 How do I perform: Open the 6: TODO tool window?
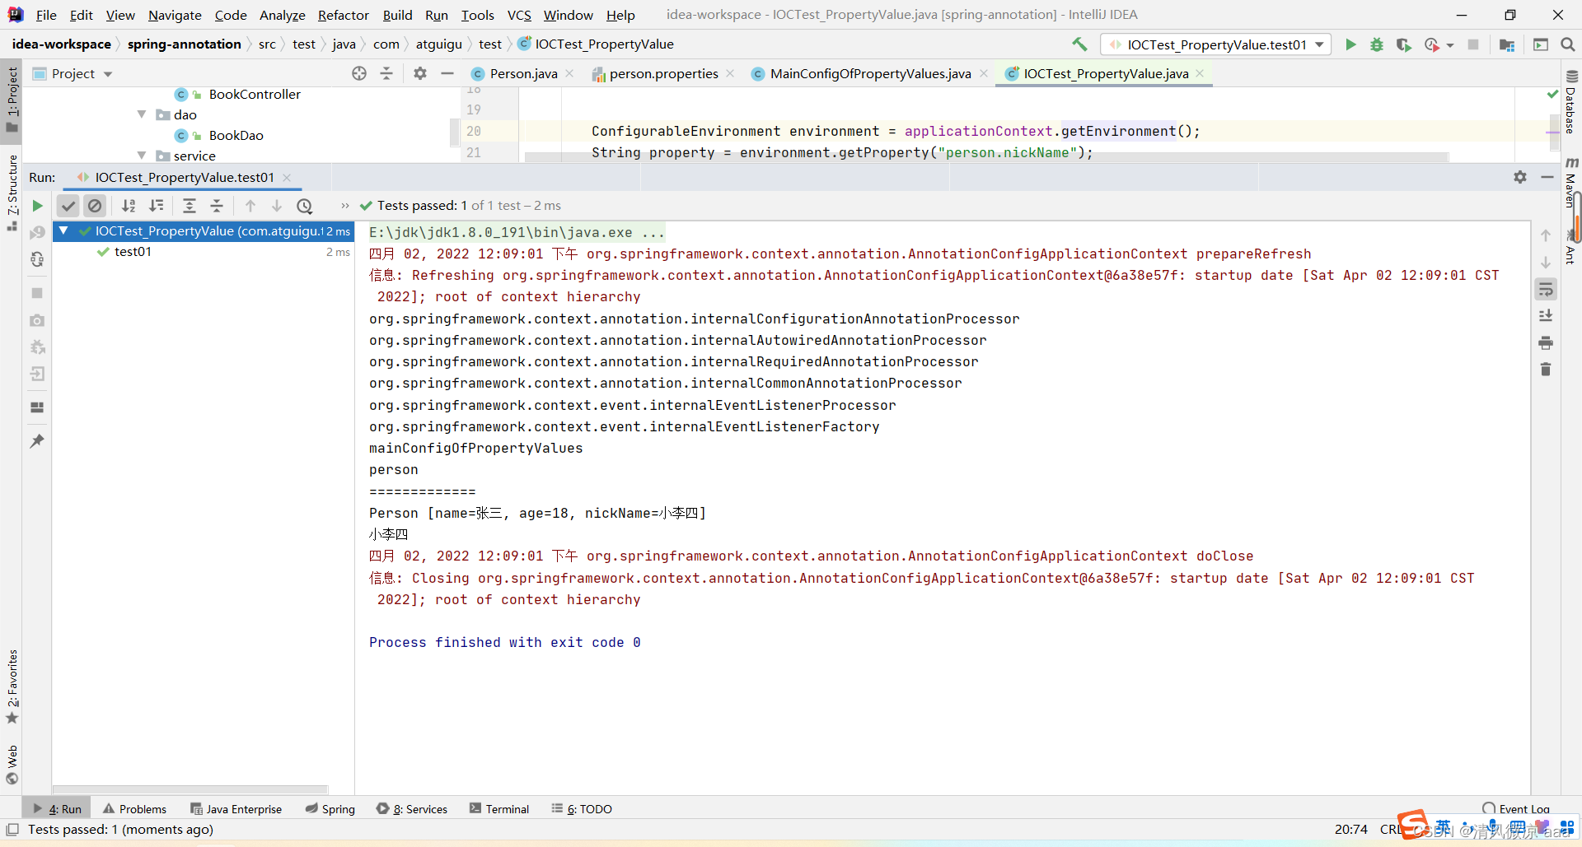(x=582, y=809)
